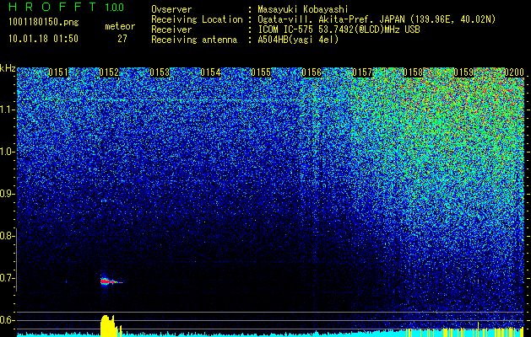This screenshot has width=531, height=337.
Task: Click the 0.7 kHz axis label
Action: (8, 278)
